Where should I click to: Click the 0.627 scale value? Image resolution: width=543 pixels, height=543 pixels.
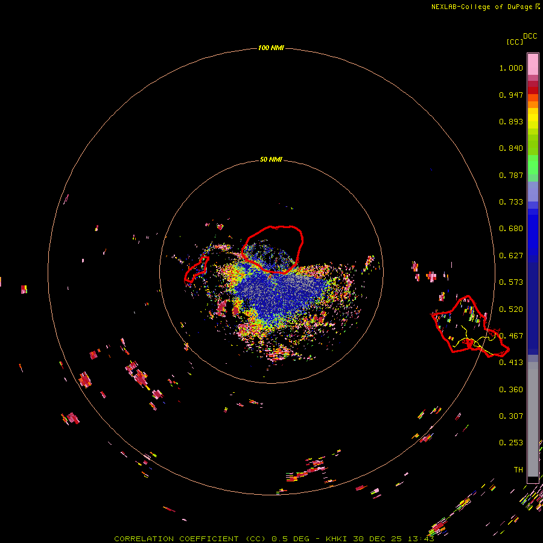(x=511, y=256)
